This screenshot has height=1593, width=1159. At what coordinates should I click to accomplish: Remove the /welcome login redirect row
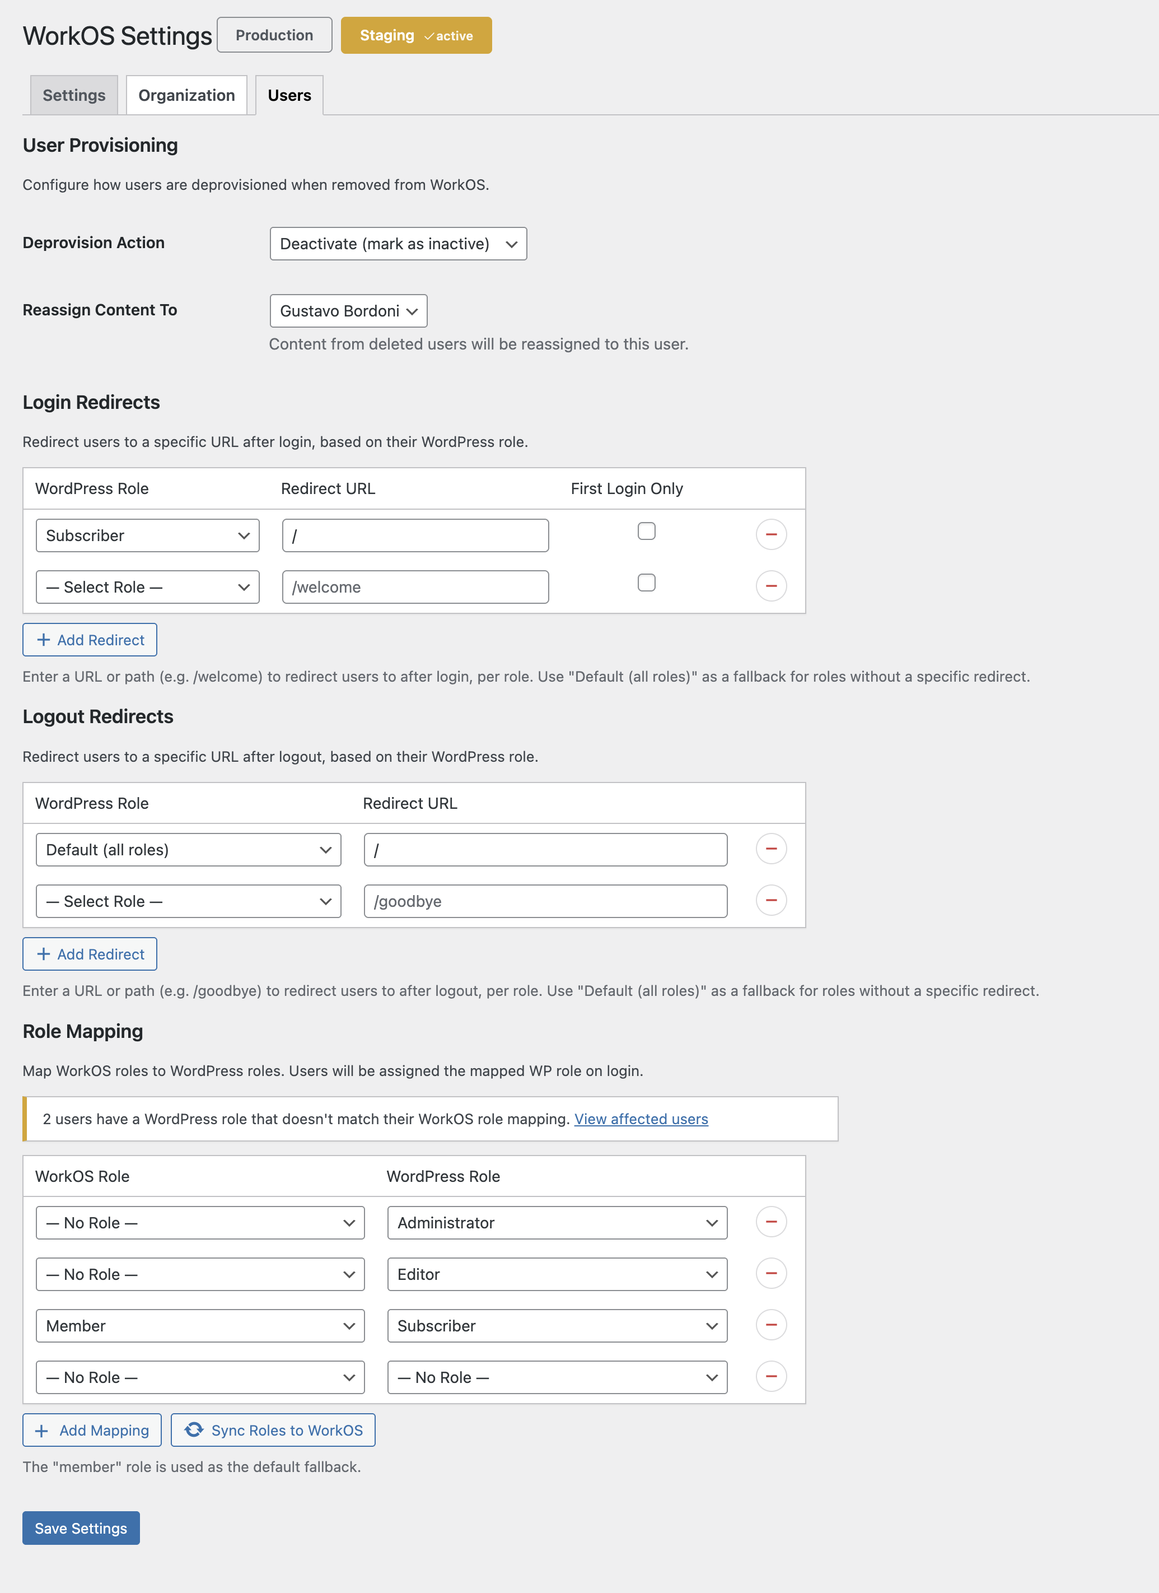771,586
